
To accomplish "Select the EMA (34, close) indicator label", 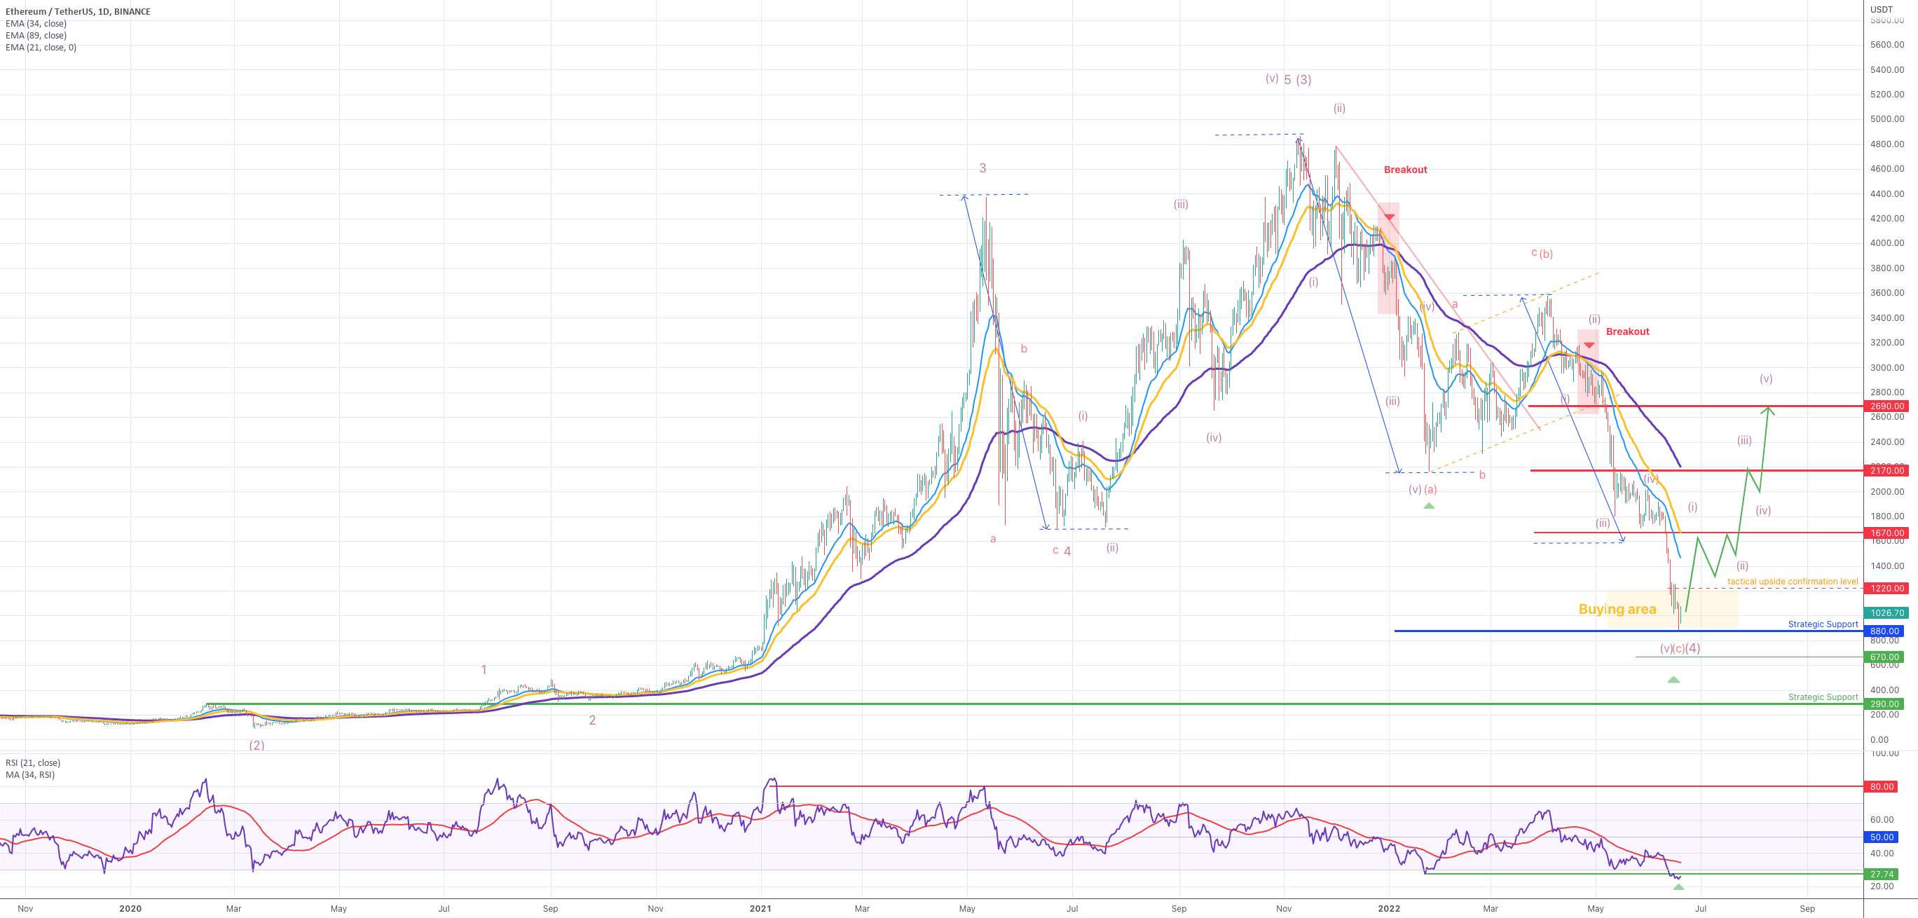I will click(x=36, y=24).
